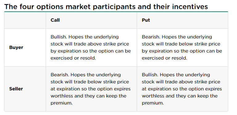This screenshot has width=237, height=115.
Task: Click the put seller Bullish description cell
Action: tap(182, 89)
